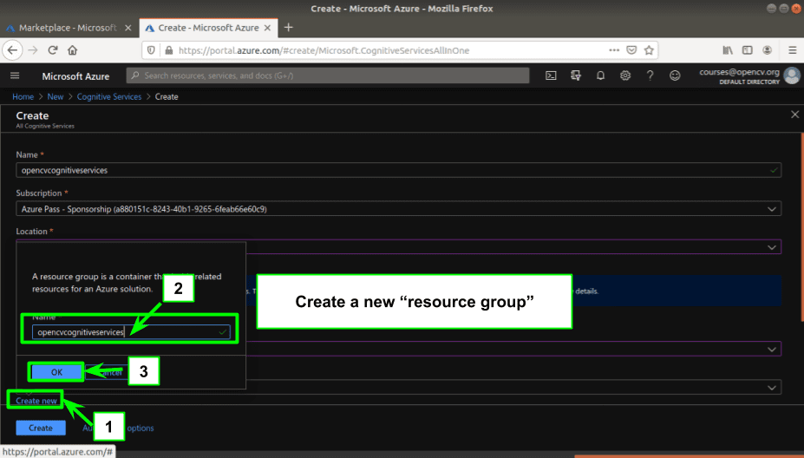804x458 pixels.
Task: Open a new browser tab
Action: 288,27
